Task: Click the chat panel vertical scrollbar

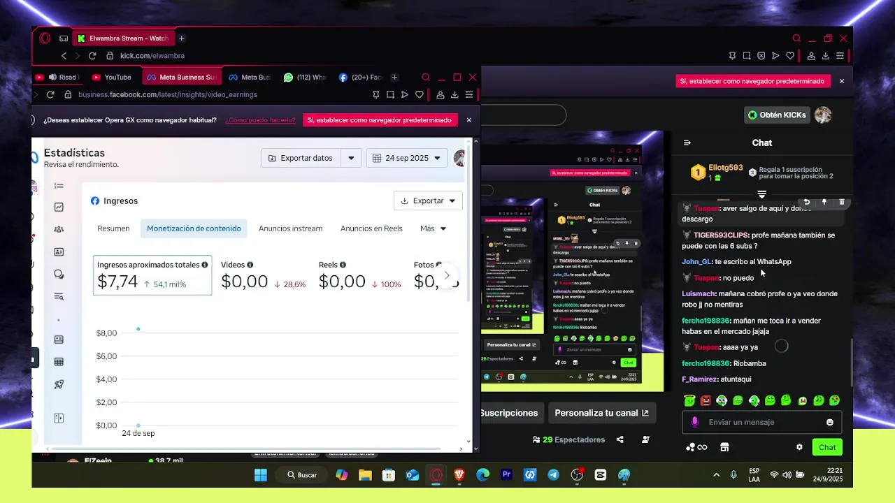Action: point(851,362)
